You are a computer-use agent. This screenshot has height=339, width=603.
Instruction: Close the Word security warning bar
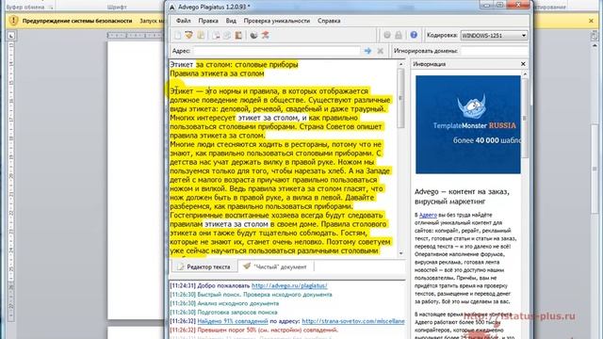point(591,21)
